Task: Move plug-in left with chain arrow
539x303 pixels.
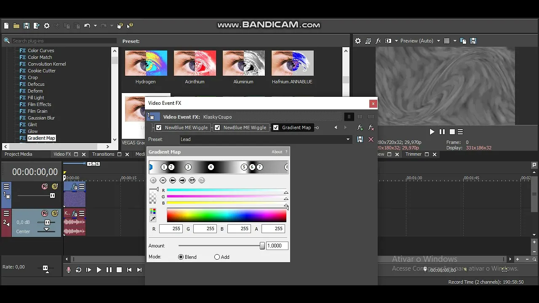Action: [x=336, y=128]
